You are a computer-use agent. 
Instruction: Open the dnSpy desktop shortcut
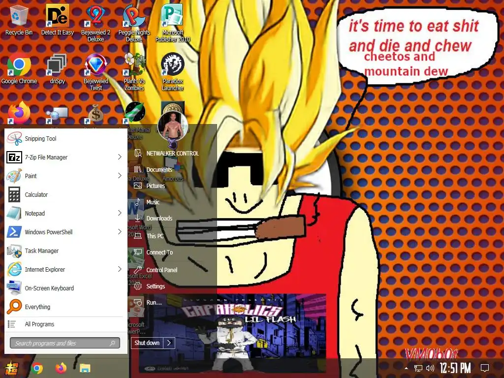pos(57,69)
